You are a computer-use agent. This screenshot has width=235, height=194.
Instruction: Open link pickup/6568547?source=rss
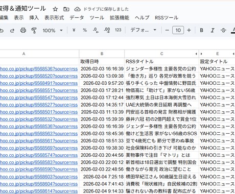coord(39,98)
